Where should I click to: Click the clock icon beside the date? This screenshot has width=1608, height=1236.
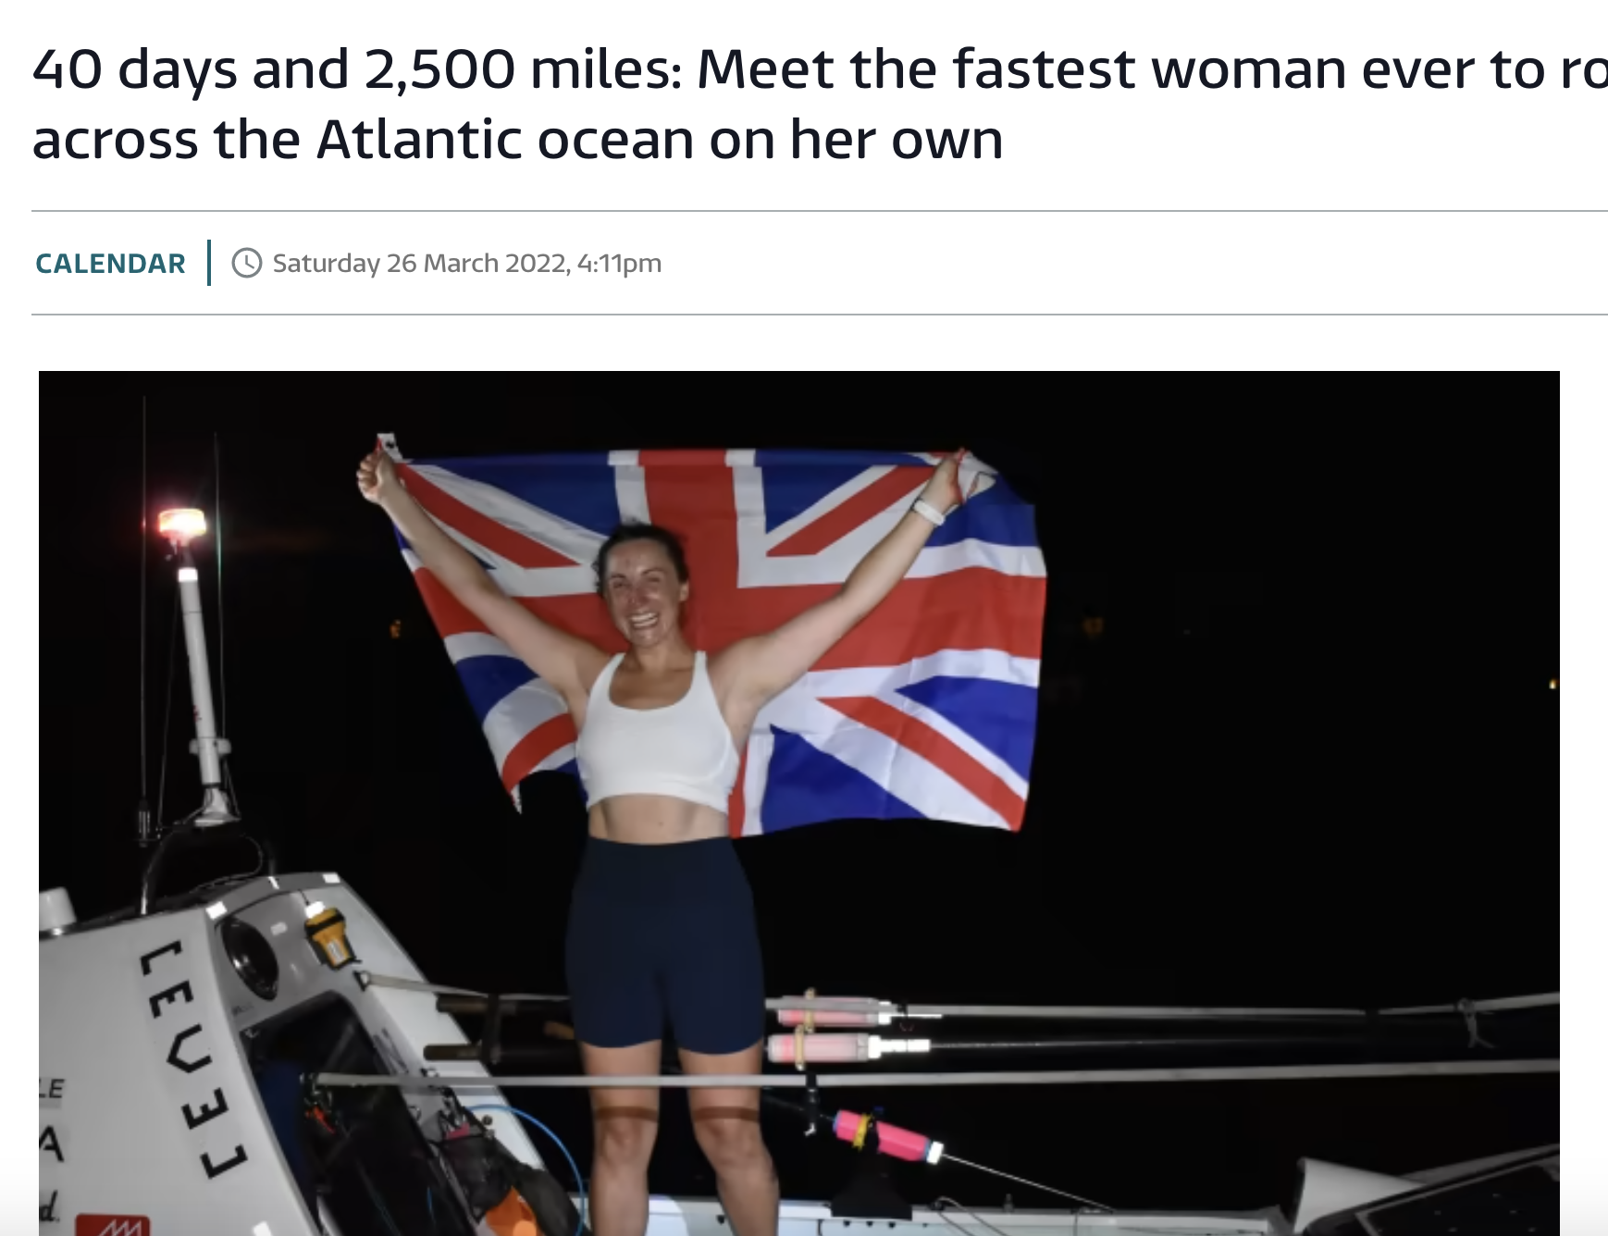point(247,264)
